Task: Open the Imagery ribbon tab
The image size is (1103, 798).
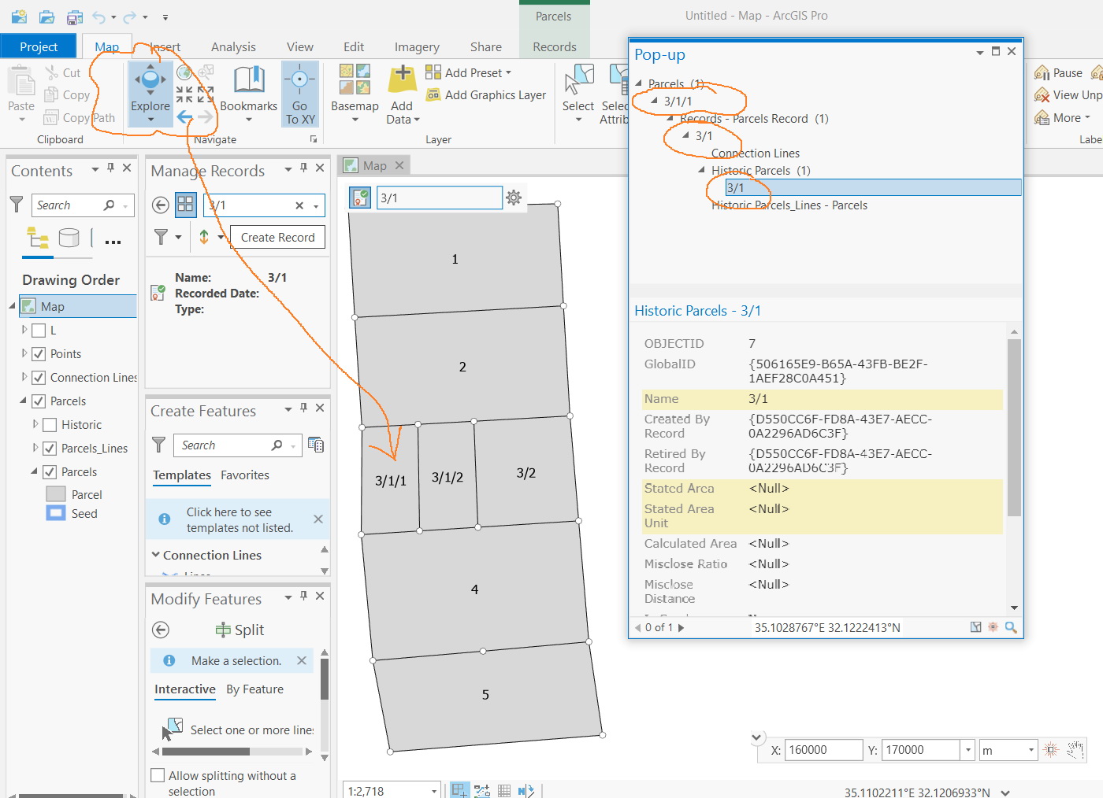Action: [x=417, y=47]
